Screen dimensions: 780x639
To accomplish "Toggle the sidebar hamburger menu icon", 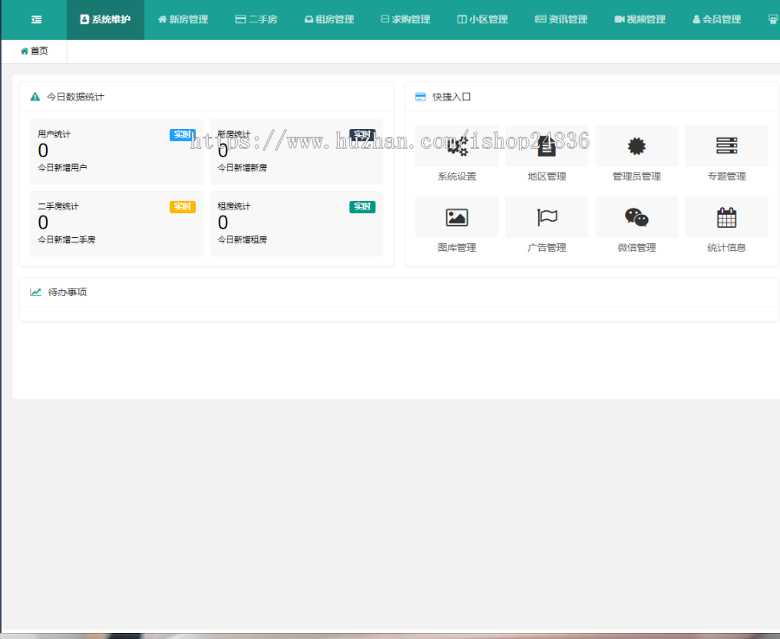I will click(x=36, y=19).
